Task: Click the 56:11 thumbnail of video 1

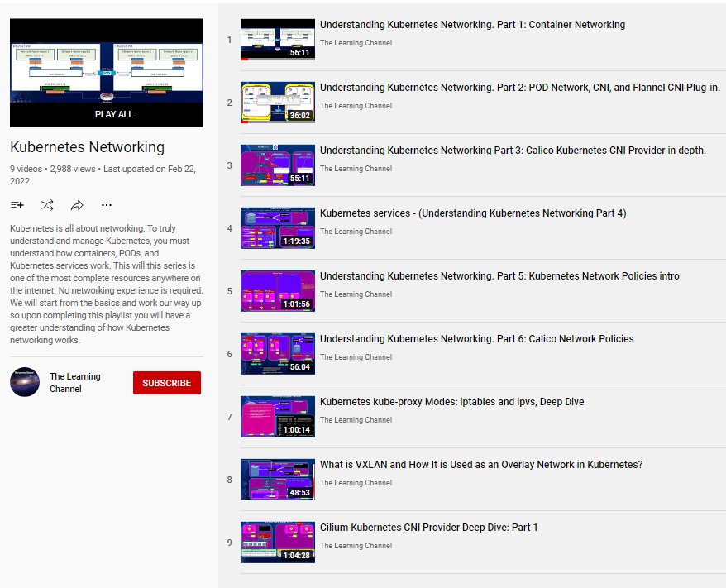Action: [x=278, y=40]
